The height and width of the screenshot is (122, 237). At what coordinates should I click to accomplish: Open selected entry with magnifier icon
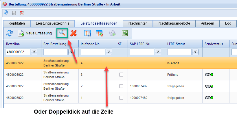coord(62,33)
